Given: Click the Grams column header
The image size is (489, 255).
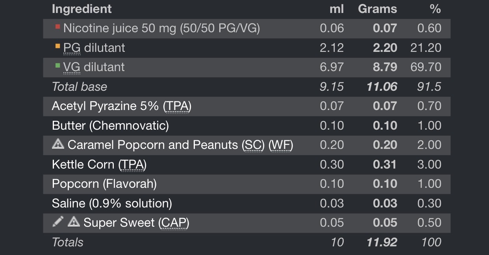Looking at the screenshot, I should tap(377, 9).
